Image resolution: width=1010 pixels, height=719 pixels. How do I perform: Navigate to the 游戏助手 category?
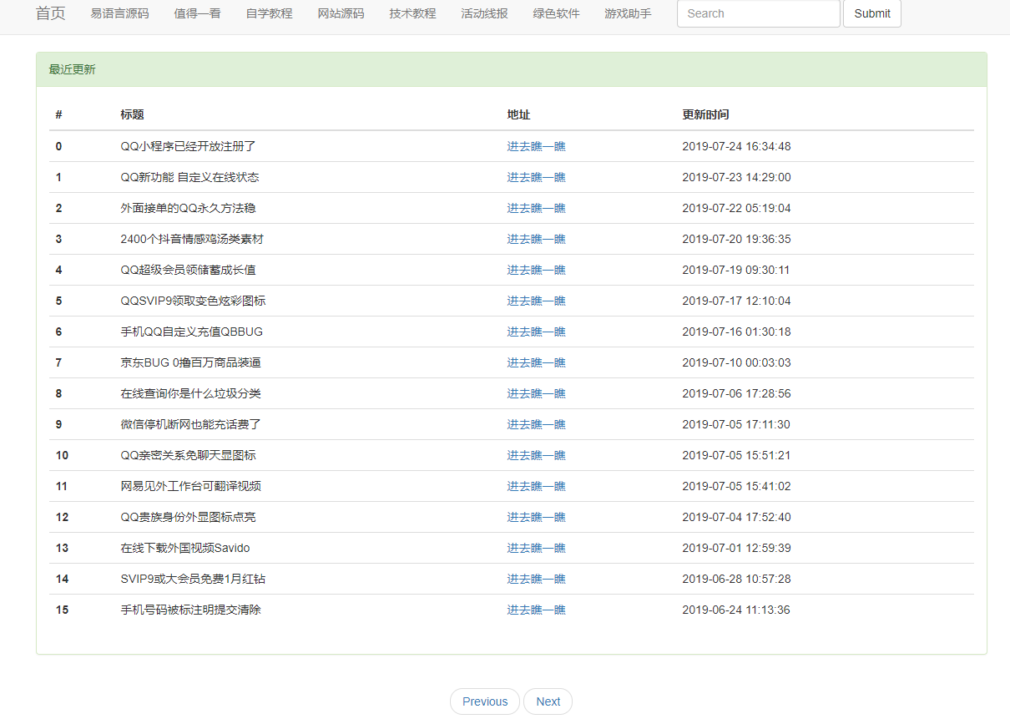pos(627,13)
